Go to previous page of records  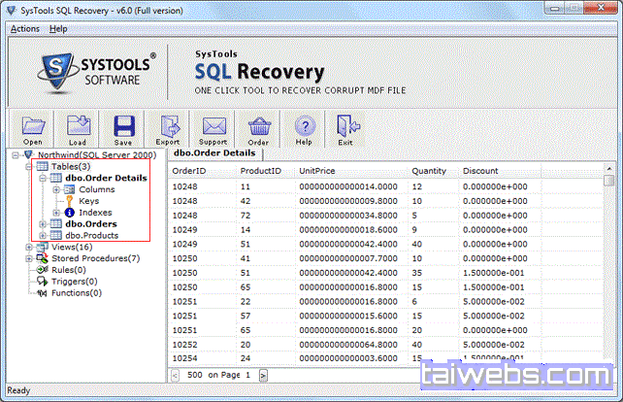pos(175,374)
